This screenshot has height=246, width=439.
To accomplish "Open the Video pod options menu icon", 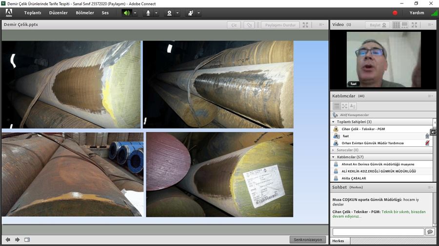I will 430,25.
